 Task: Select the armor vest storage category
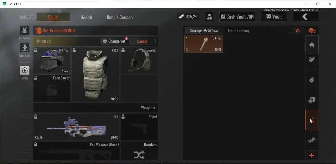(x=312, y=60)
